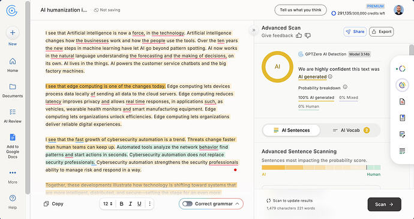Change font size 12 stepper

pos(108,203)
